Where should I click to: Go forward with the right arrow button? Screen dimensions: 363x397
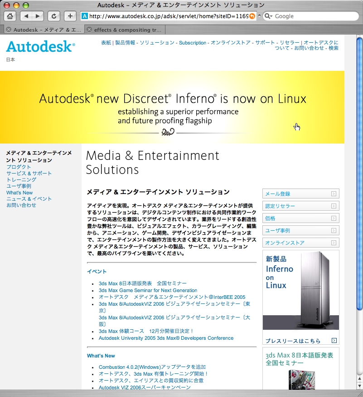[38, 16]
